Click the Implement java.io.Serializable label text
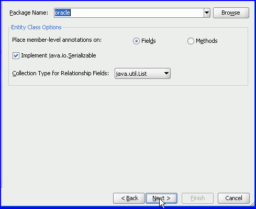The image size is (256, 209). point(59,55)
